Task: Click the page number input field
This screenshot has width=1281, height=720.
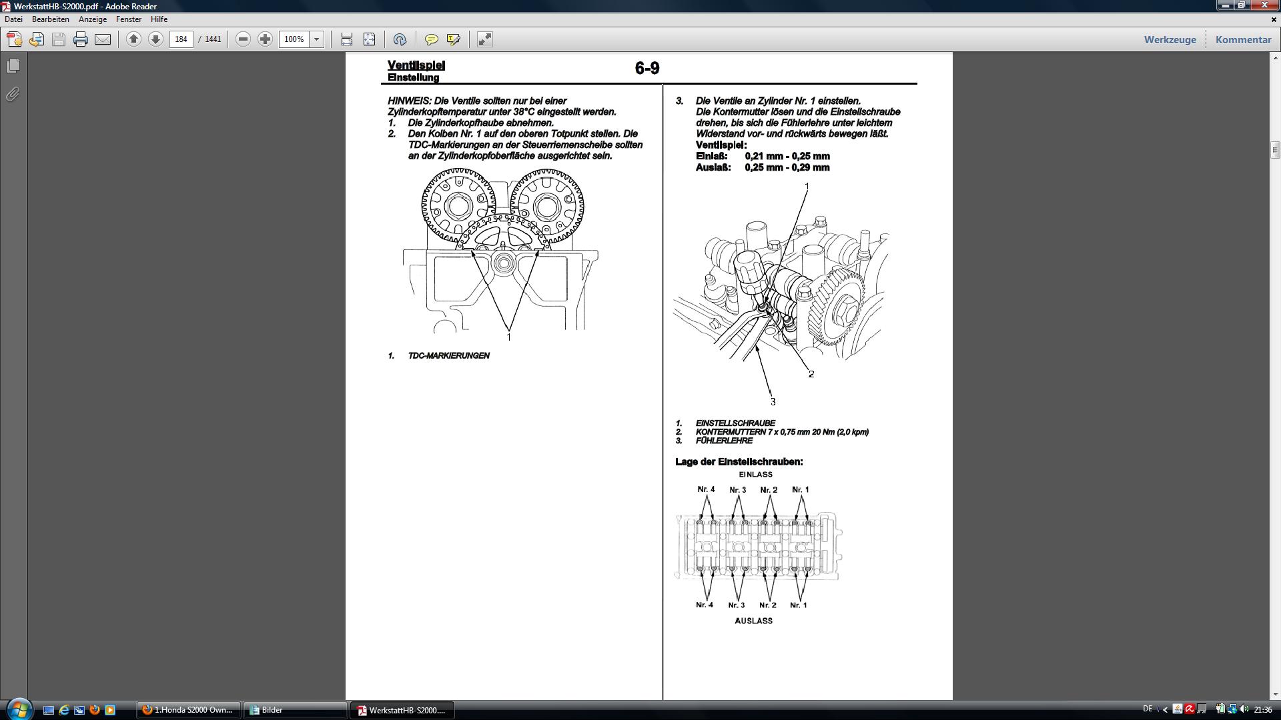Action: click(181, 39)
